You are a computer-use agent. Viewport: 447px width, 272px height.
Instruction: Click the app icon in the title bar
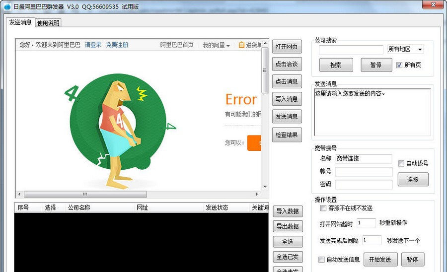point(7,6)
